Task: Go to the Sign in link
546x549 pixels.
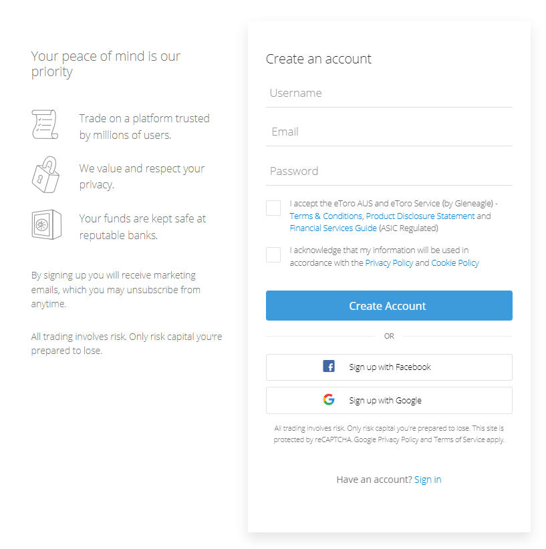Action: coord(428,480)
